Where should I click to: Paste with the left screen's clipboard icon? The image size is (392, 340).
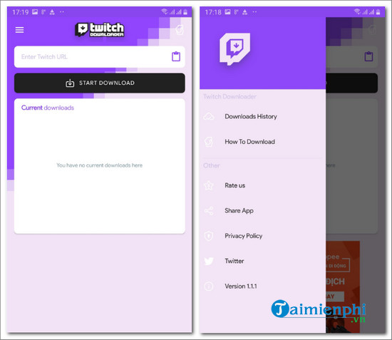click(x=176, y=56)
